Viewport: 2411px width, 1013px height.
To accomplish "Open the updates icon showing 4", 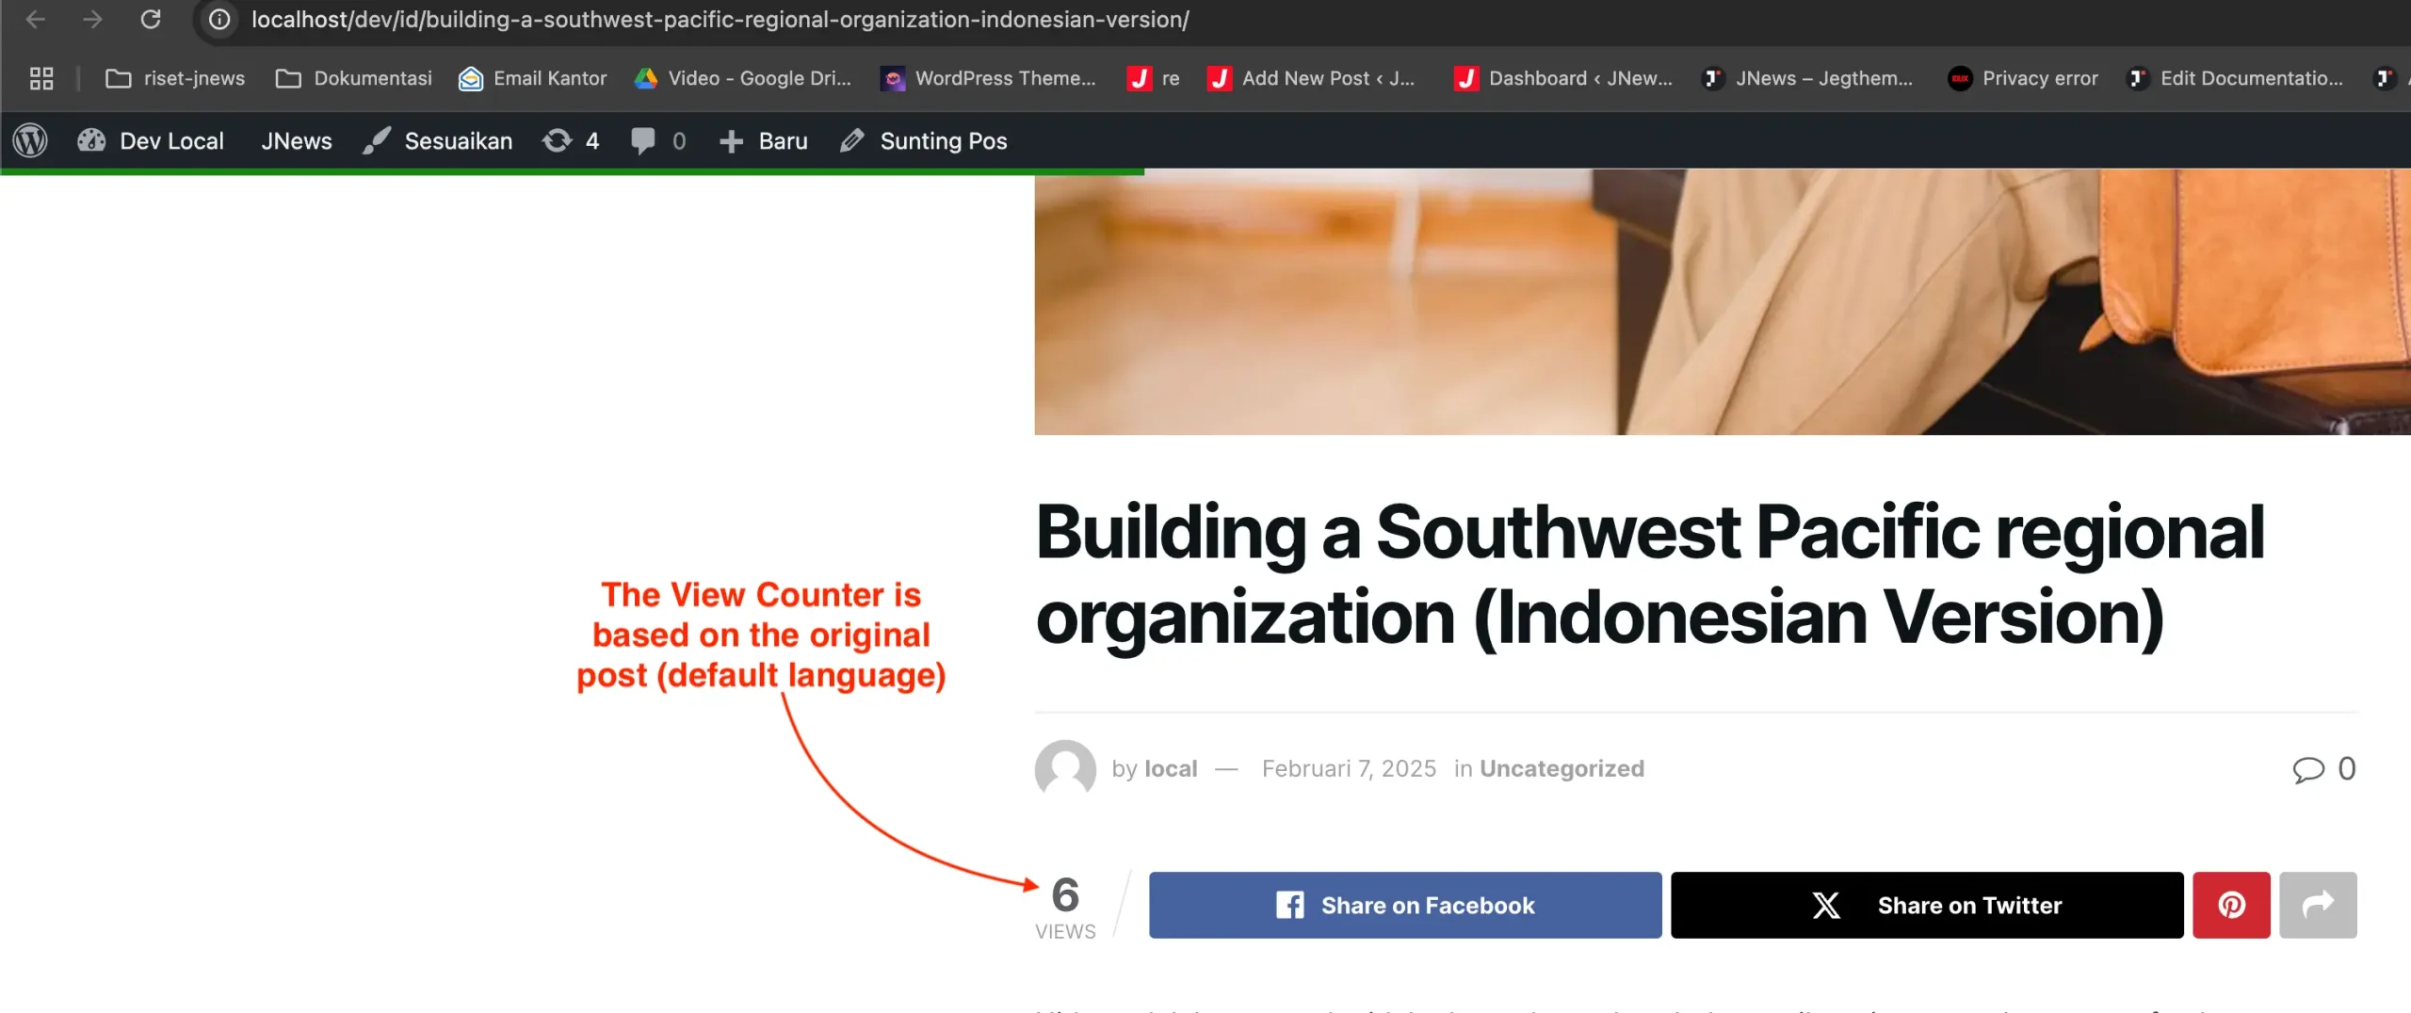I will click(x=571, y=140).
